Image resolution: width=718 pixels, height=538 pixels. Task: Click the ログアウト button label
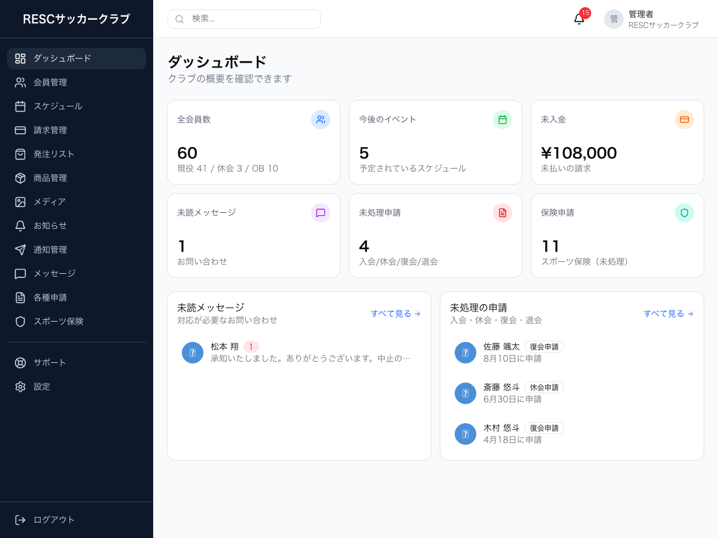54,520
